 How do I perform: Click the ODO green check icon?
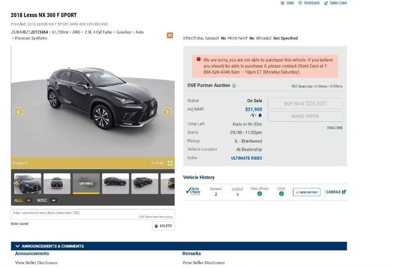(281, 194)
